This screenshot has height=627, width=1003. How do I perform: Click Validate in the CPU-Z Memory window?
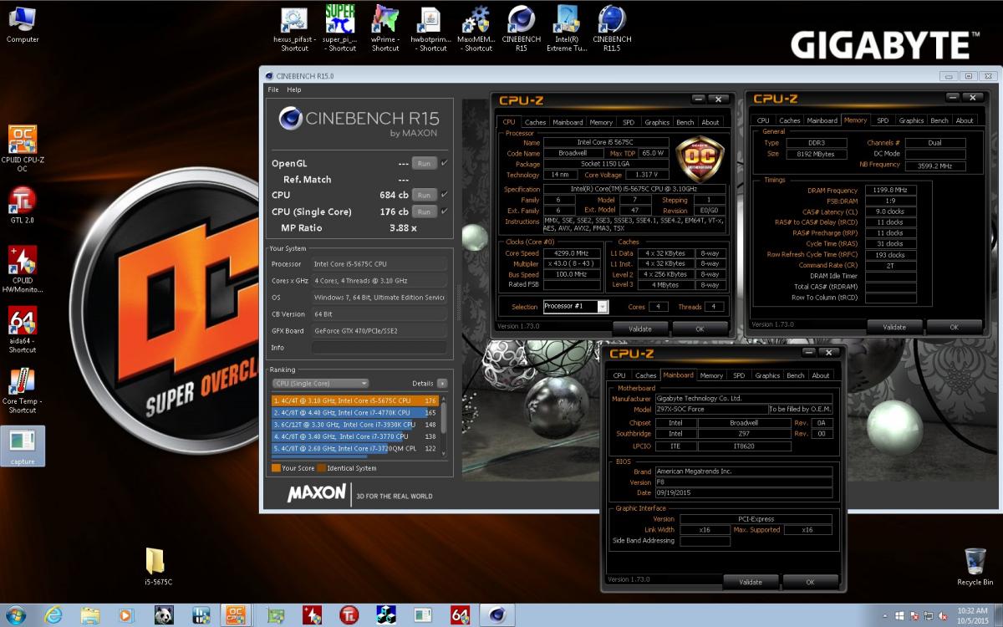pyautogui.click(x=894, y=327)
